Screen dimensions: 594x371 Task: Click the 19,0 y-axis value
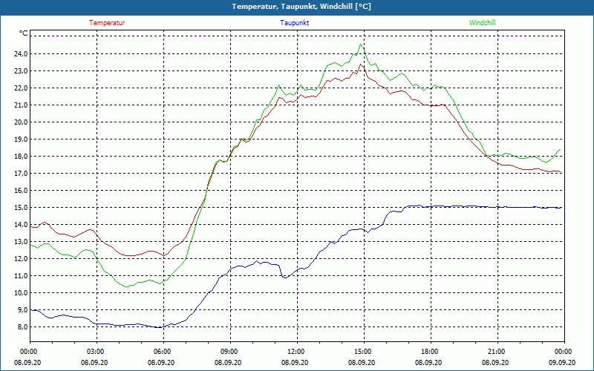tap(21, 139)
